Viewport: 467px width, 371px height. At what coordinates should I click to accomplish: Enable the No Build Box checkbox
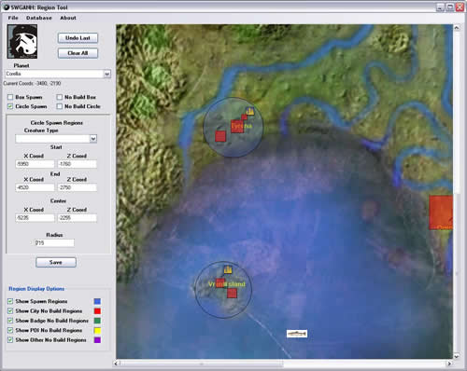[x=60, y=97]
